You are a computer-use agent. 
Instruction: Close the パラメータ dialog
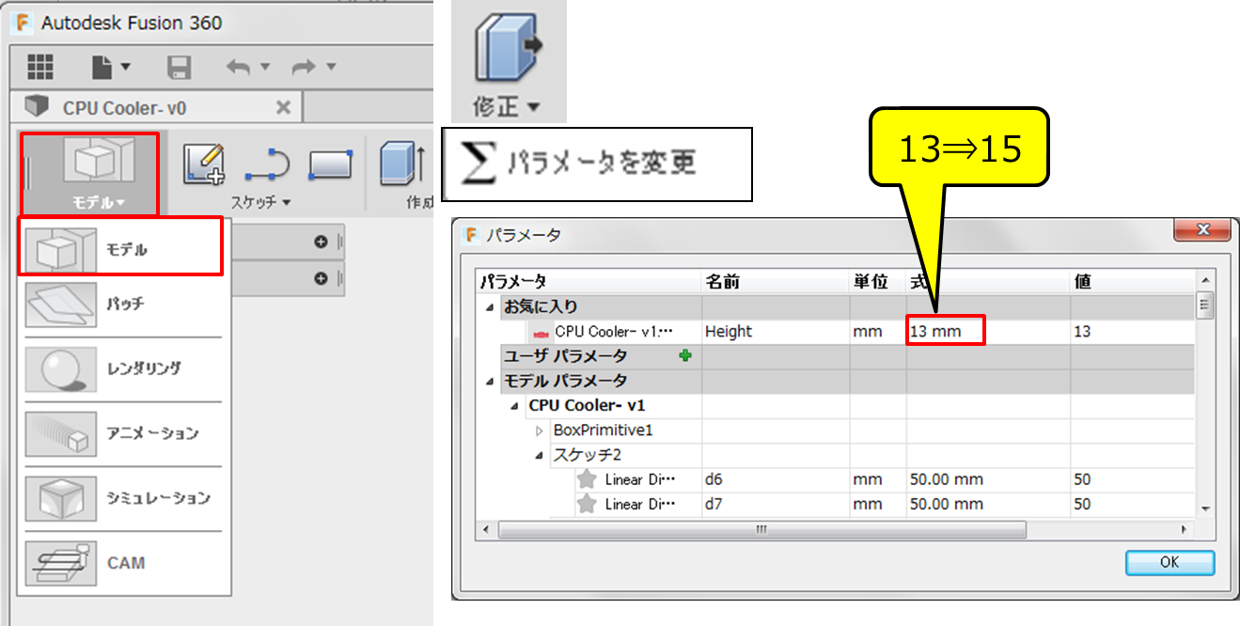[x=1202, y=230]
